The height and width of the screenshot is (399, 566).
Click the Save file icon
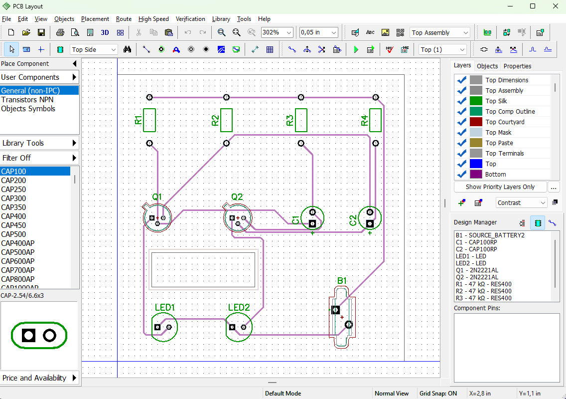tap(41, 32)
